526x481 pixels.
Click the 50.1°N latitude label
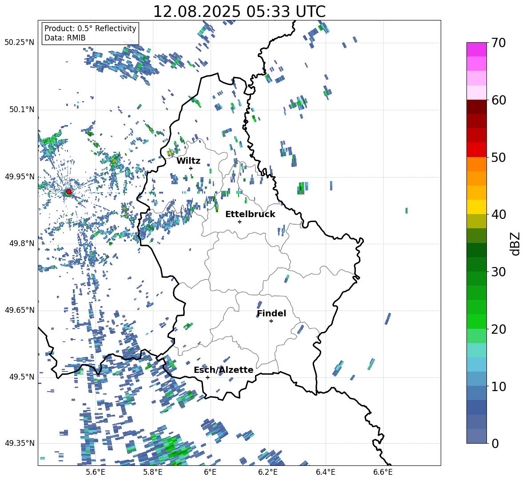[22, 109]
